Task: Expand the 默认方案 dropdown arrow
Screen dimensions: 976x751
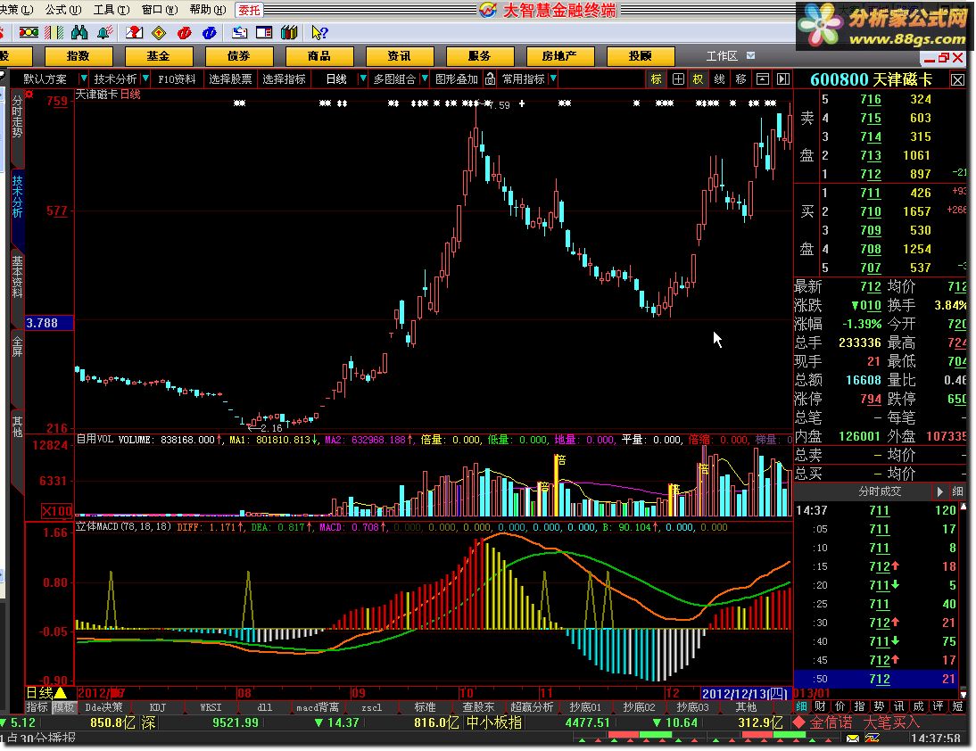Action: (83, 79)
